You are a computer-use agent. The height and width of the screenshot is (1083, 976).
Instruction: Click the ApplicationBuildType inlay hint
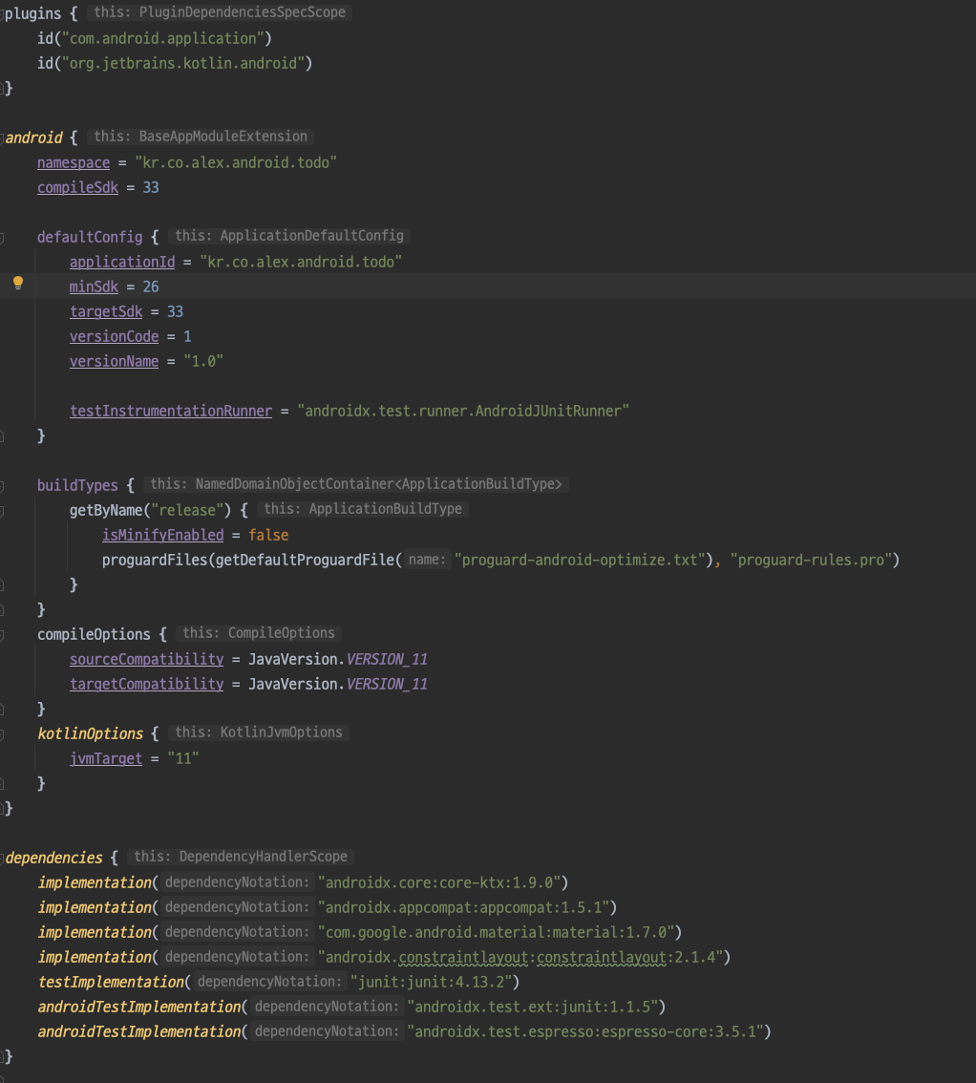tap(363, 510)
